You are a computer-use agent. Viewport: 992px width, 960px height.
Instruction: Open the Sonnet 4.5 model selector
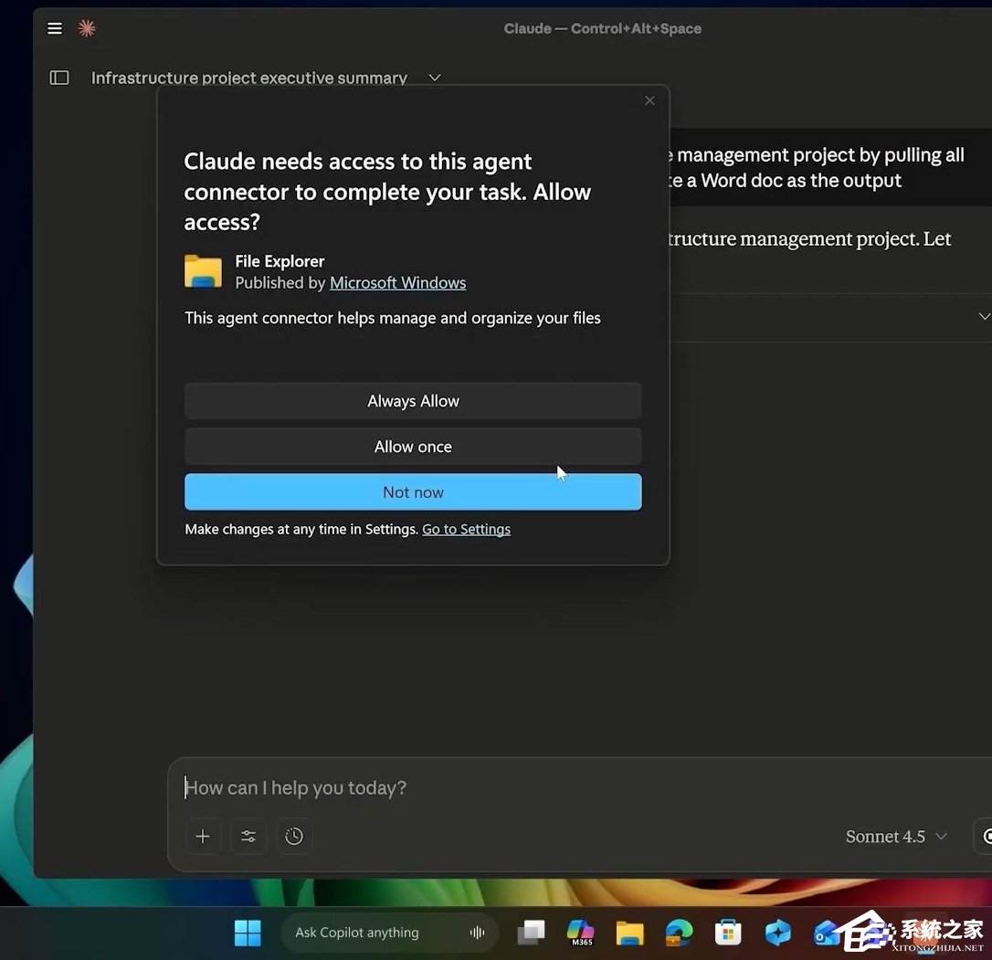[x=896, y=837]
